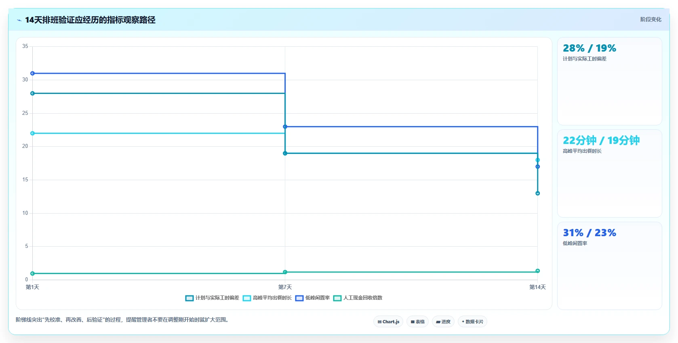
Task: Click the 低峰闲置率 data point at 第14天 (17)
Action: (538, 166)
